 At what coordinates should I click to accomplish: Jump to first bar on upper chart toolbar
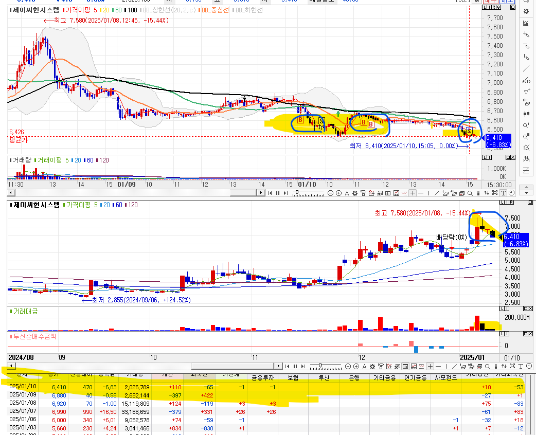(x=270, y=193)
